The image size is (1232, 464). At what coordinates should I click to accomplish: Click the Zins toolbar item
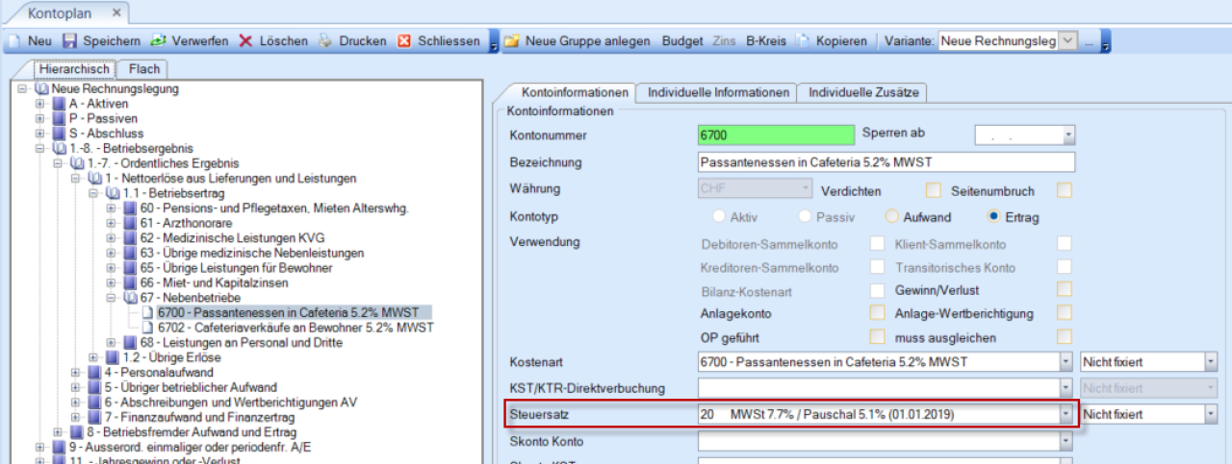coord(724,41)
